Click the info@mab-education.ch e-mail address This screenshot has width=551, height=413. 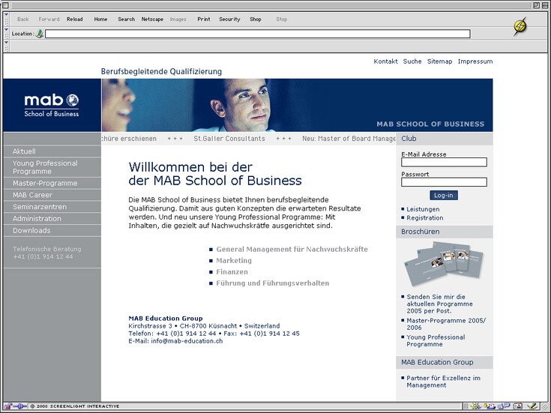click(187, 341)
